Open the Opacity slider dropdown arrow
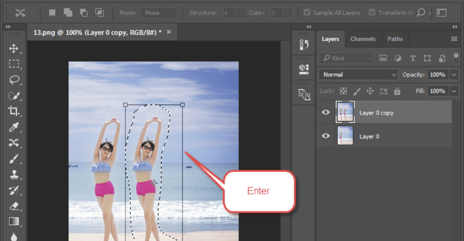 coord(454,75)
